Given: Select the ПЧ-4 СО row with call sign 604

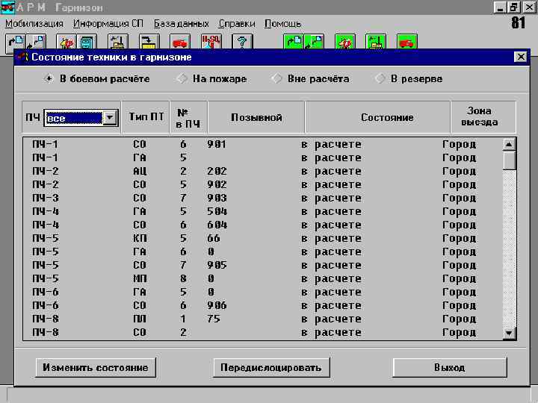Looking at the screenshot, I should click(x=263, y=225).
